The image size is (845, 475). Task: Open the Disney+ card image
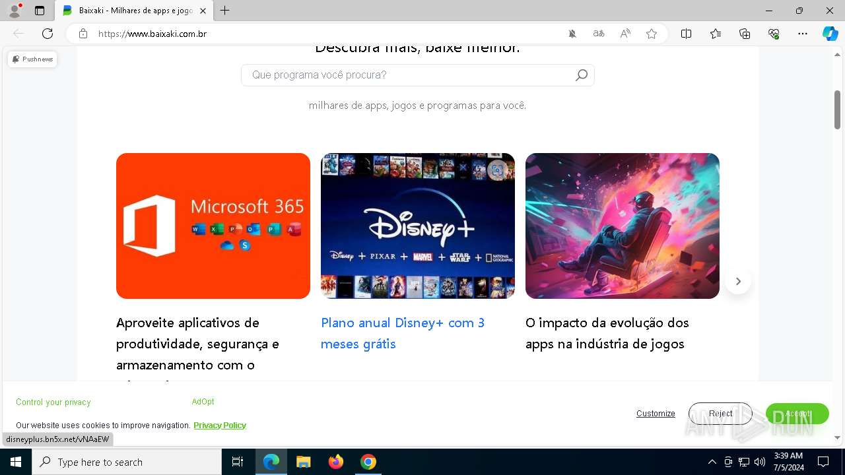pyautogui.click(x=418, y=226)
